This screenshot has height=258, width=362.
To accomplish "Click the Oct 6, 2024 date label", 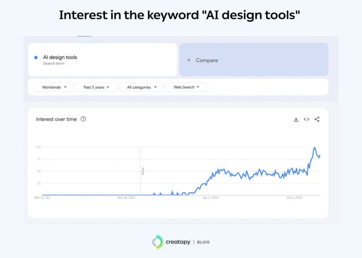I will click(x=294, y=198).
